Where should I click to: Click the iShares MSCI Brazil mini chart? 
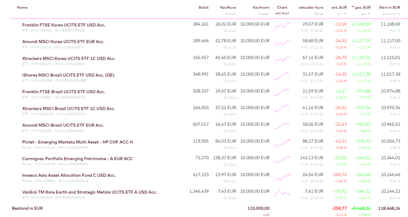(282, 77)
